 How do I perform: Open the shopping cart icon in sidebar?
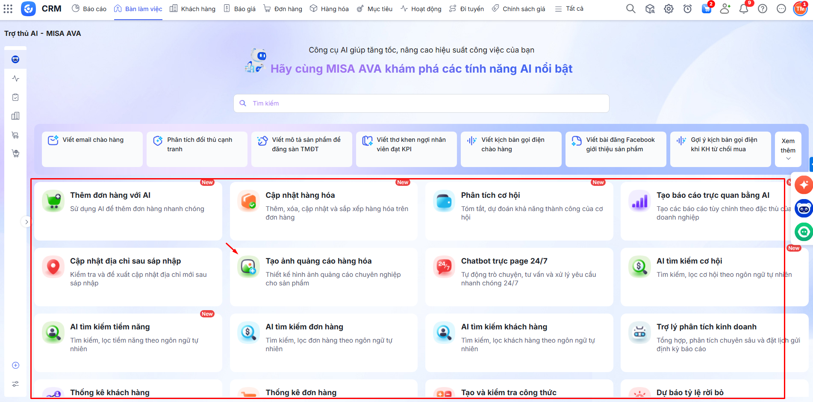coord(15,135)
